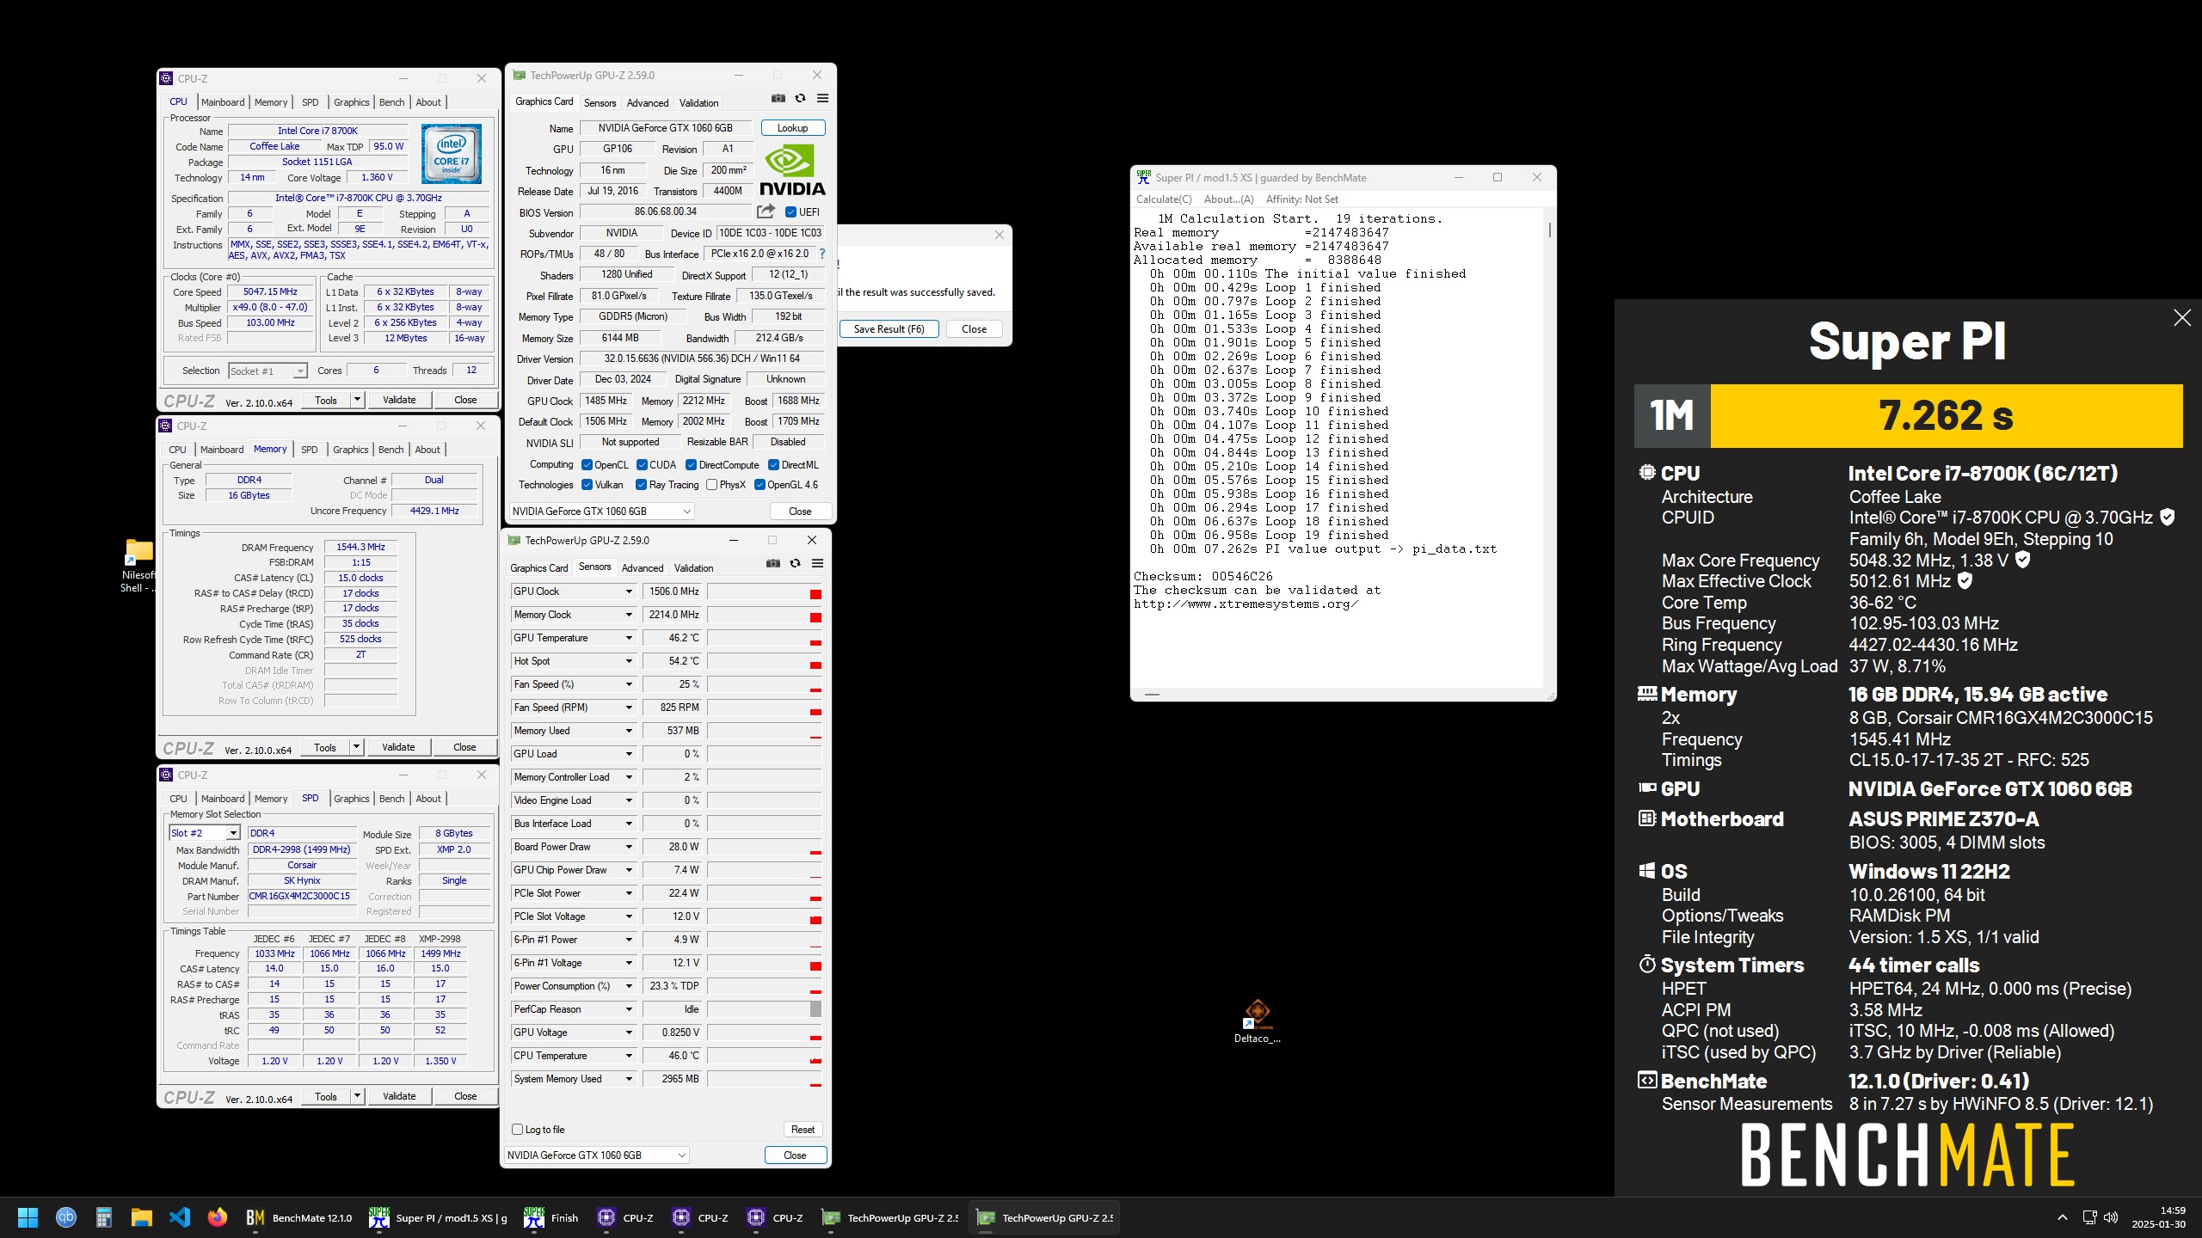
Task: Switch to Mainboard tab in top CPU-Z window
Action: pos(223,102)
